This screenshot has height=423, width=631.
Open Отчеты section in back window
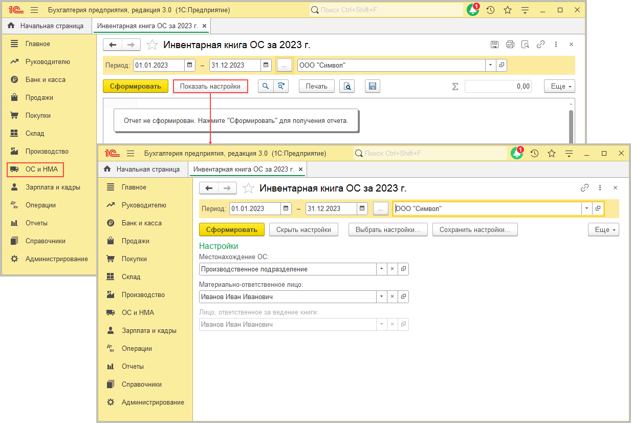coord(36,223)
